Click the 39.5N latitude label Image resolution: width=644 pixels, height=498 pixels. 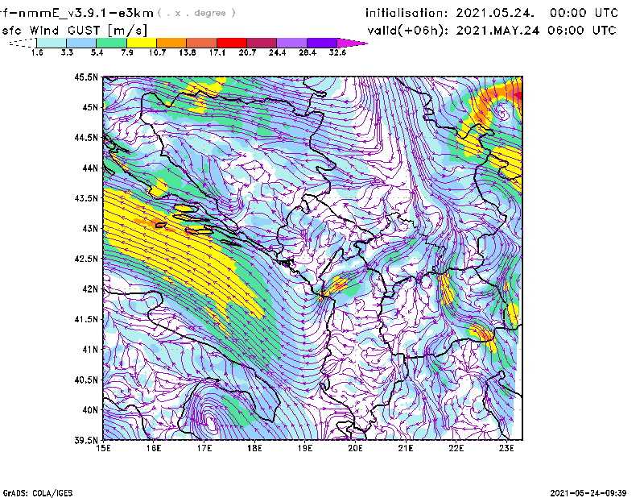click(x=86, y=441)
